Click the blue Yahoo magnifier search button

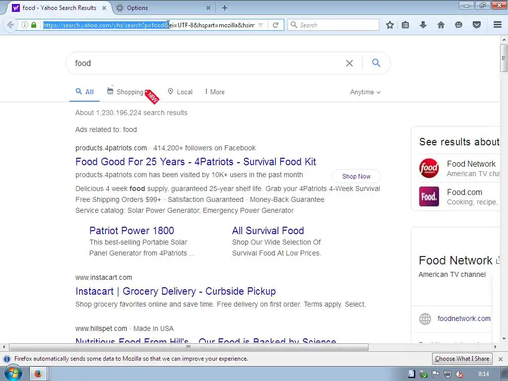point(376,63)
